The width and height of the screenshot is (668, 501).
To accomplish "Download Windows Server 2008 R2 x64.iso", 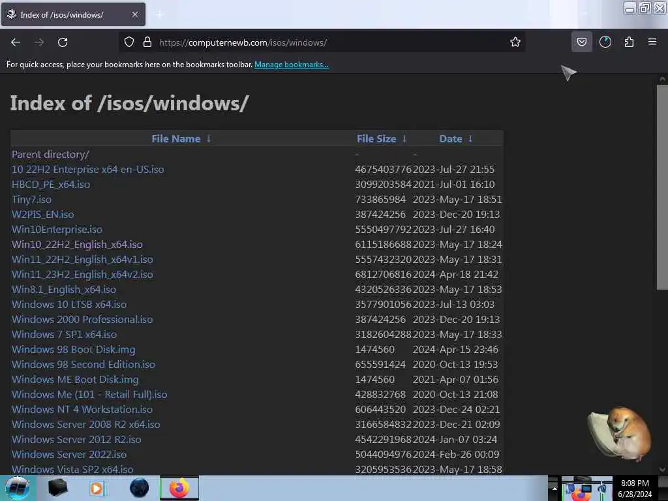I will coord(86,424).
